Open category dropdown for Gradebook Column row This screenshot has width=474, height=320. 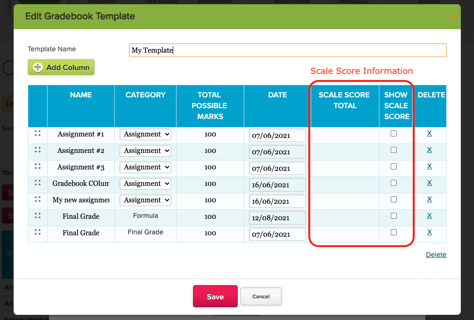[145, 184]
